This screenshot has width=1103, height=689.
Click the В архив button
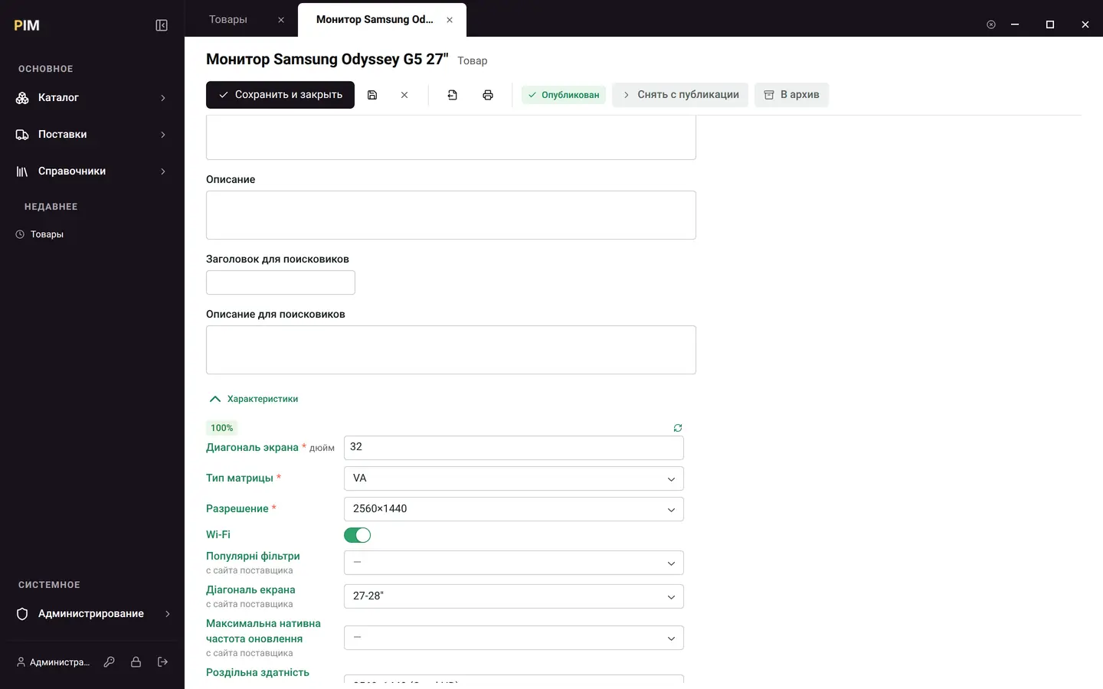tap(791, 95)
